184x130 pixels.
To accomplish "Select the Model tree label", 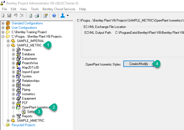I will click(x=26, y=85).
